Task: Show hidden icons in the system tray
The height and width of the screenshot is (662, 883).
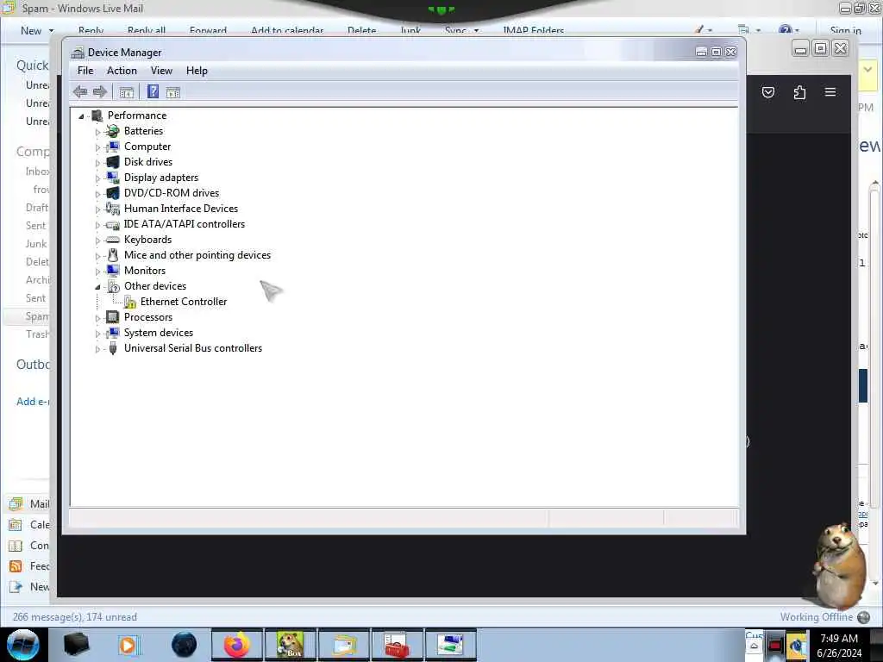Action: (x=754, y=646)
